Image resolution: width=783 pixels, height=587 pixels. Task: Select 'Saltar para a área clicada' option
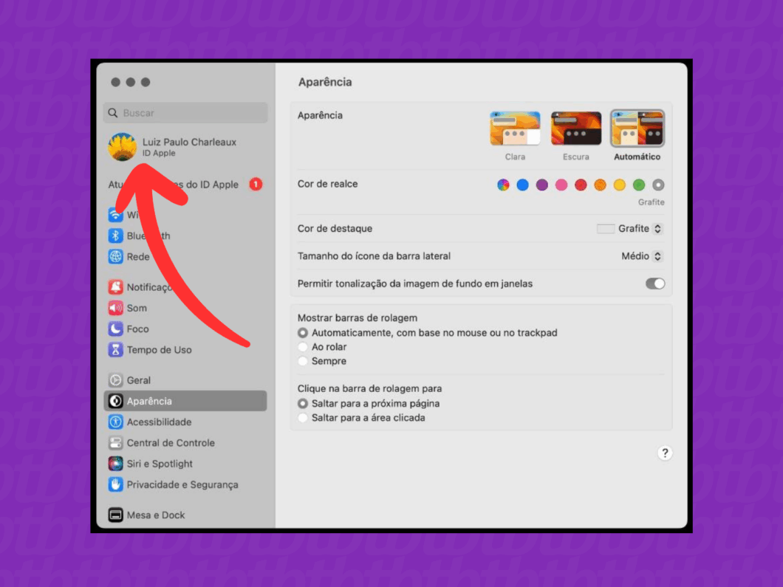pos(303,418)
